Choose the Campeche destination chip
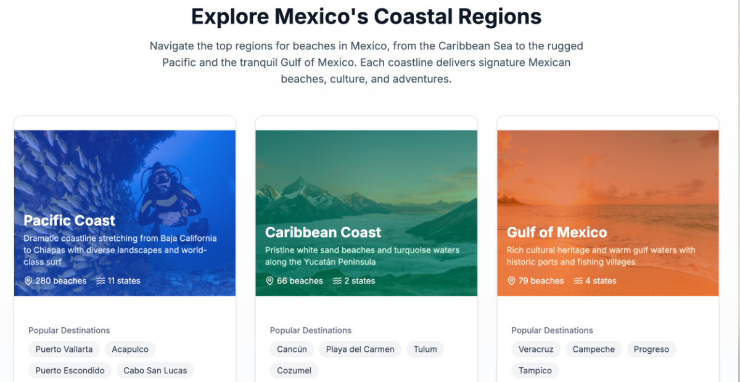740x382 pixels. (x=594, y=349)
